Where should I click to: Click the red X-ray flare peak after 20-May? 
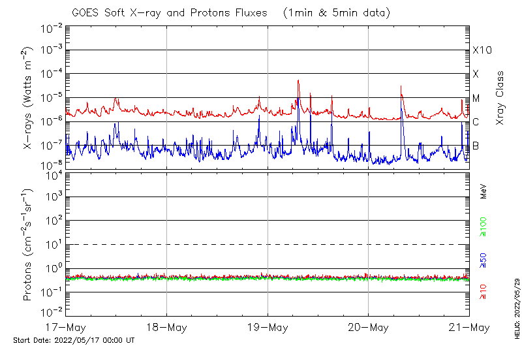coord(401,87)
